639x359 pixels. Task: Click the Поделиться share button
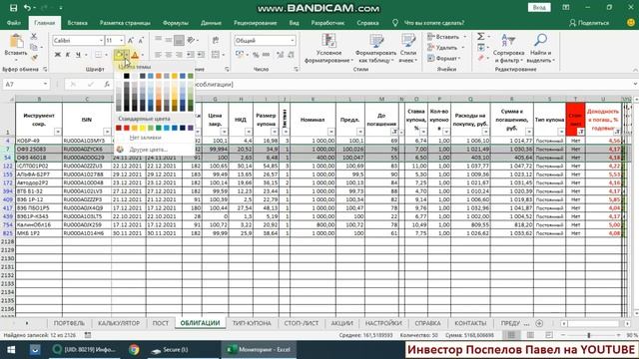[x=589, y=23]
